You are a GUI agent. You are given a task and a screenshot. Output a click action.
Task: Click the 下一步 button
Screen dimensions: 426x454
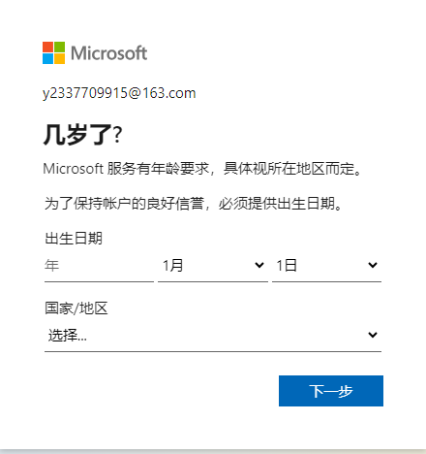click(331, 391)
